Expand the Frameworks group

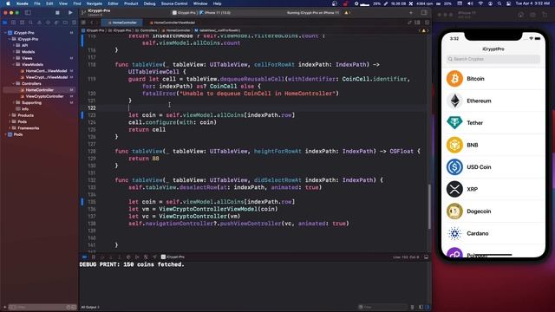pyautogui.click(x=10, y=128)
